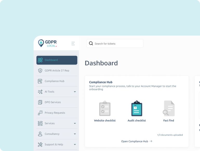Click the Search for tickets field
Image resolution: width=200 pixels, height=151 pixels.
pyautogui.click(x=115, y=43)
